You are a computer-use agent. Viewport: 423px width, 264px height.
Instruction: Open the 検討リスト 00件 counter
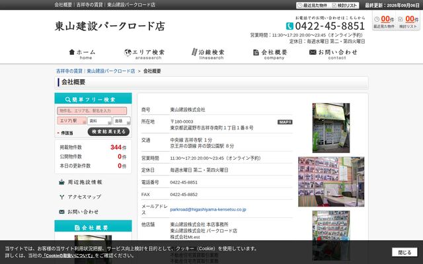tap(408, 22)
